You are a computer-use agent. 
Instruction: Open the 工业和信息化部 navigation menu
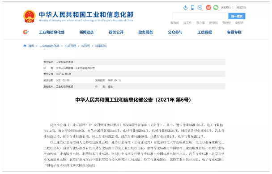click(x=52, y=32)
